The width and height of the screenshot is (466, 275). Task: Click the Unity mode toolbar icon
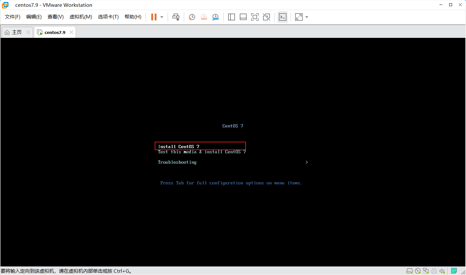266,17
